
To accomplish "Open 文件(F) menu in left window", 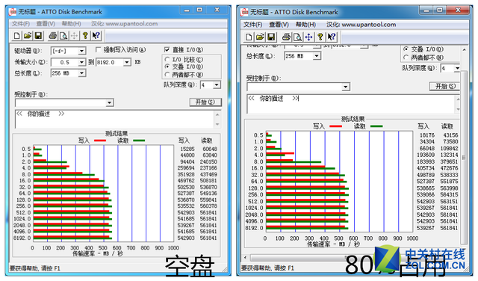I will pos(21,23).
